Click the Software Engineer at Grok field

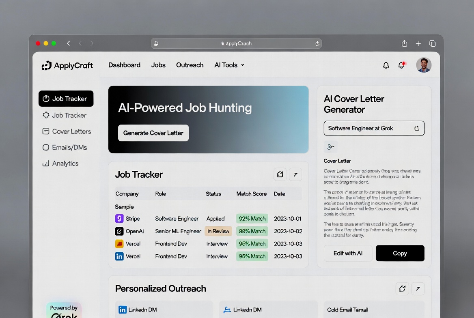pos(374,128)
